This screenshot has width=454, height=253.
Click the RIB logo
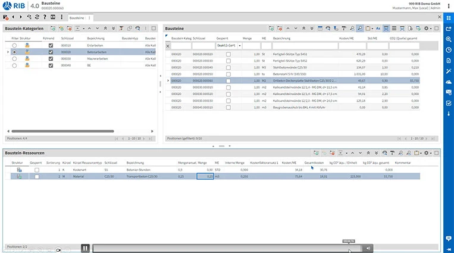[14, 6]
